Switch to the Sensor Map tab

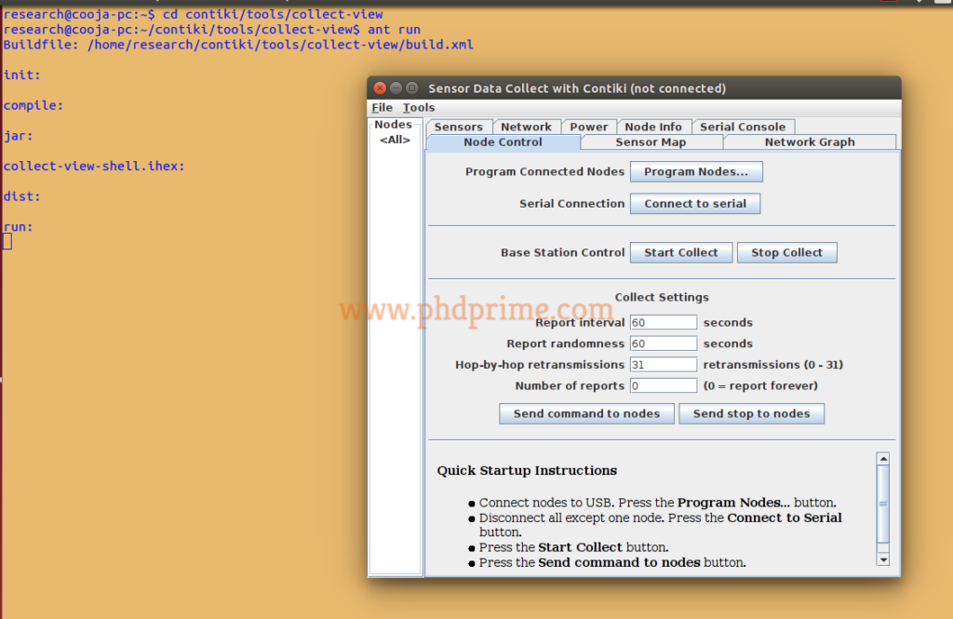[x=651, y=141]
